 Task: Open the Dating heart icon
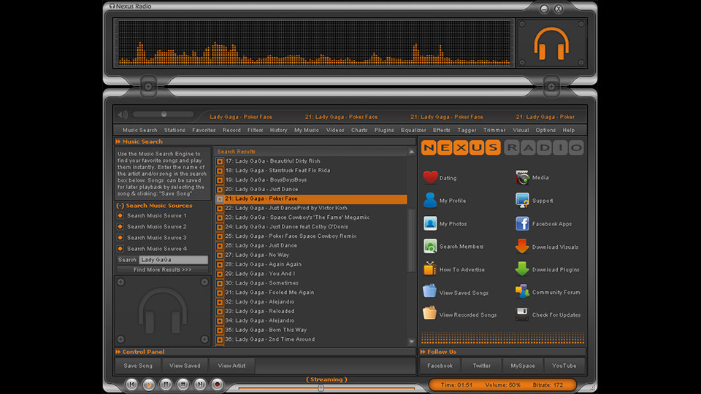[430, 177]
